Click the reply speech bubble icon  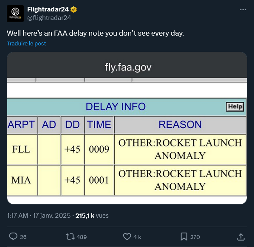13,236
